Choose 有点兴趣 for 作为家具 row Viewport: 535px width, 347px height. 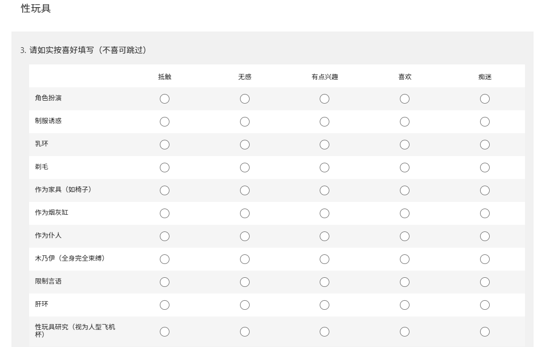325,190
